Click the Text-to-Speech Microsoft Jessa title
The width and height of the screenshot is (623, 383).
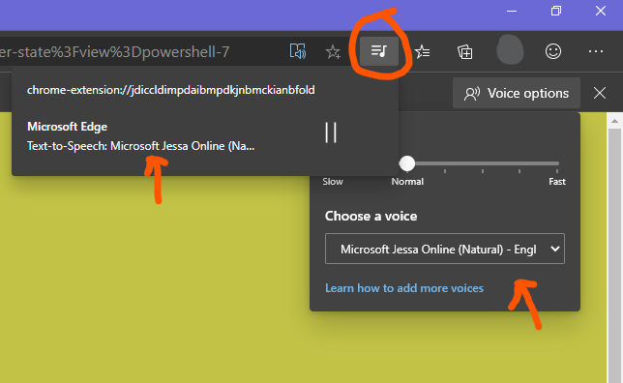[140, 146]
